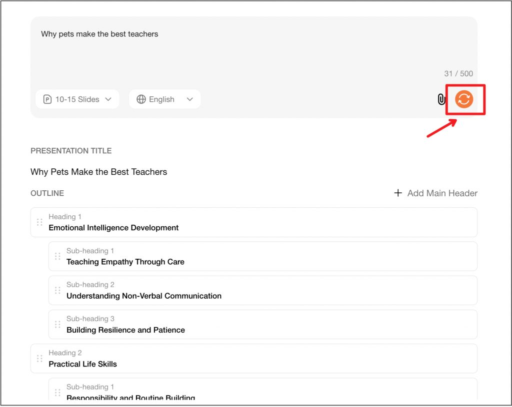Viewport: 512px width, 407px height.
Task: Click the globe icon beside English
Action: click(x=141, y=99)
